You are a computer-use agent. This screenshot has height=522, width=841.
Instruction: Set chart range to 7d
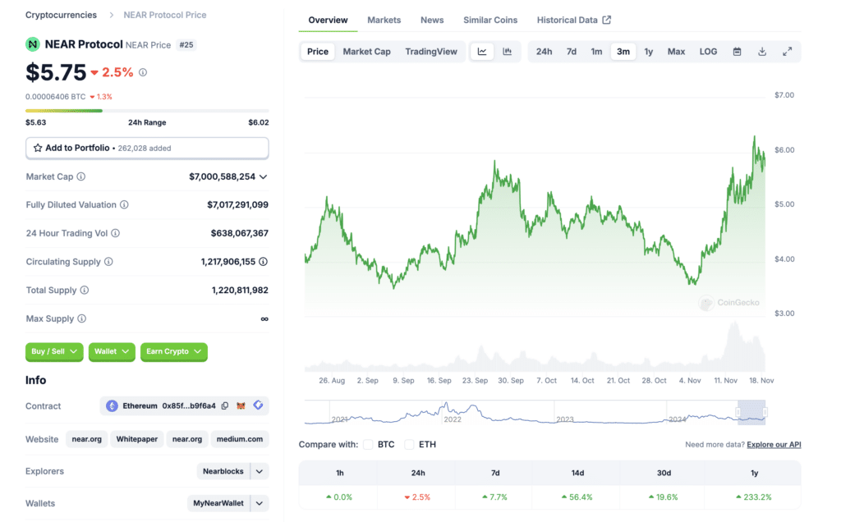point(572,52)
